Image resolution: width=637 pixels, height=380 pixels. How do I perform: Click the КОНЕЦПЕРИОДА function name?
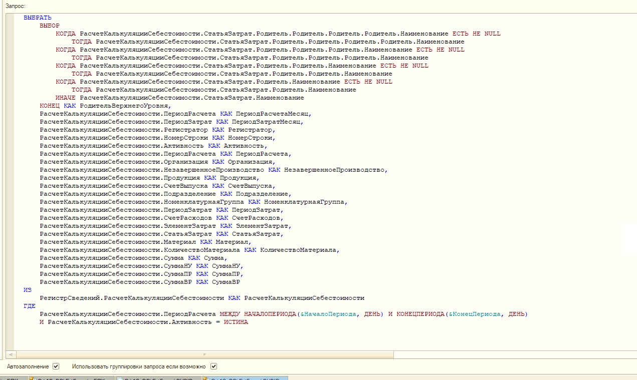[x=420, y=314]
